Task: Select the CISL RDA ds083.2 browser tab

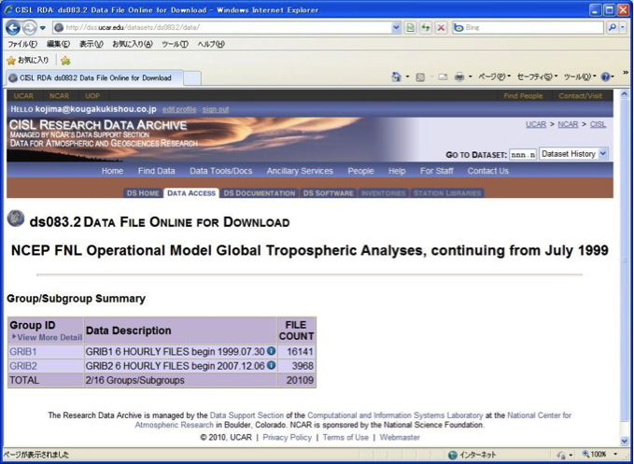Action: pyautogui.click(x=94, y=77)
